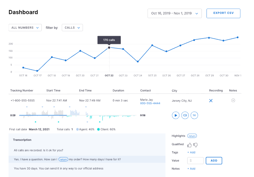Add a new tag via + Add
This screenshot has height=177, width=254.
(191, 152)
